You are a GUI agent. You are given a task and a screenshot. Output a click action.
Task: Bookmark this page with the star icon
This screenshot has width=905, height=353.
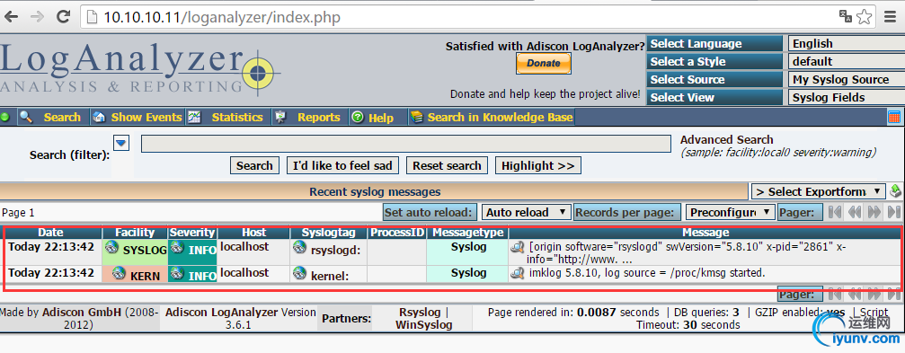864,16
